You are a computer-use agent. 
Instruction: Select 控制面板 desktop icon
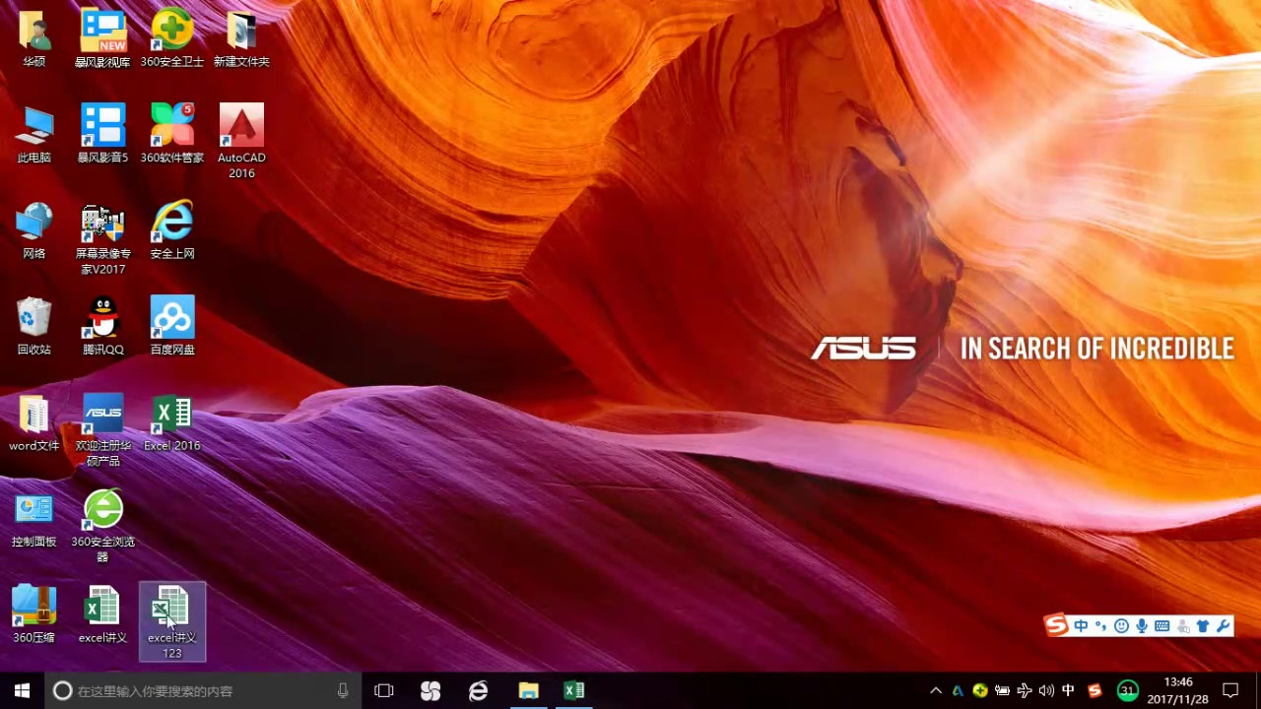click(x=34, y=519)
